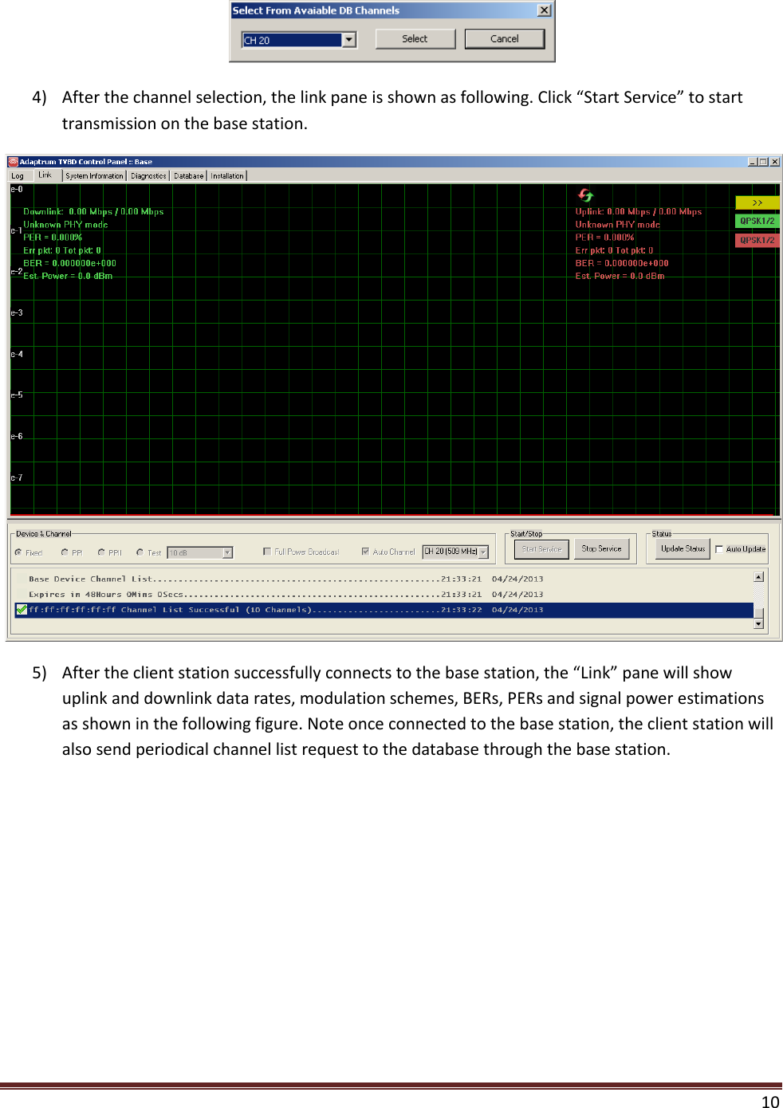Switch to the Link tab
Image resolution: width=783 pixels, height=1108 pixels.
pos(45,175)
